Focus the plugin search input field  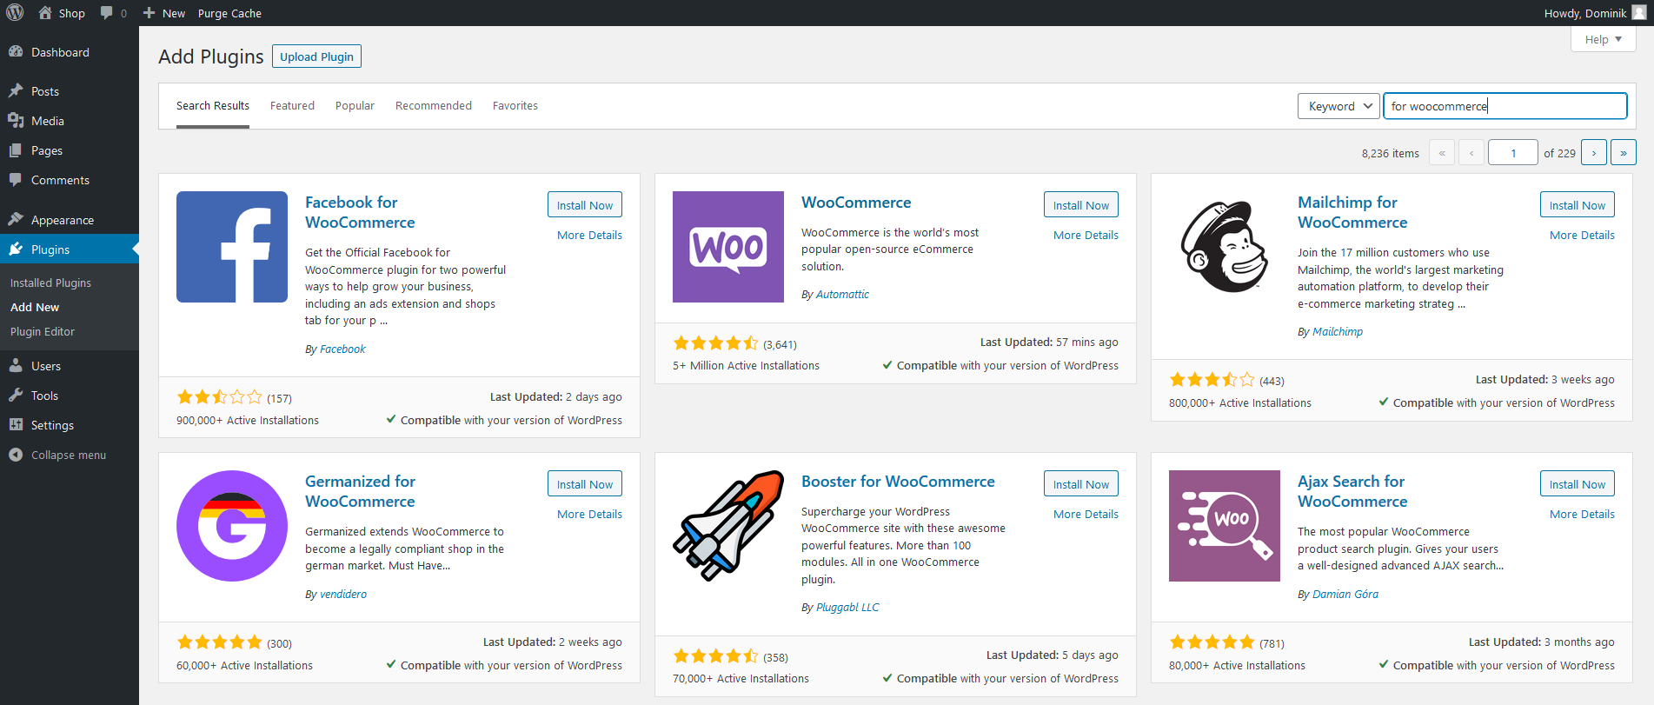[x=1505, y=106]
